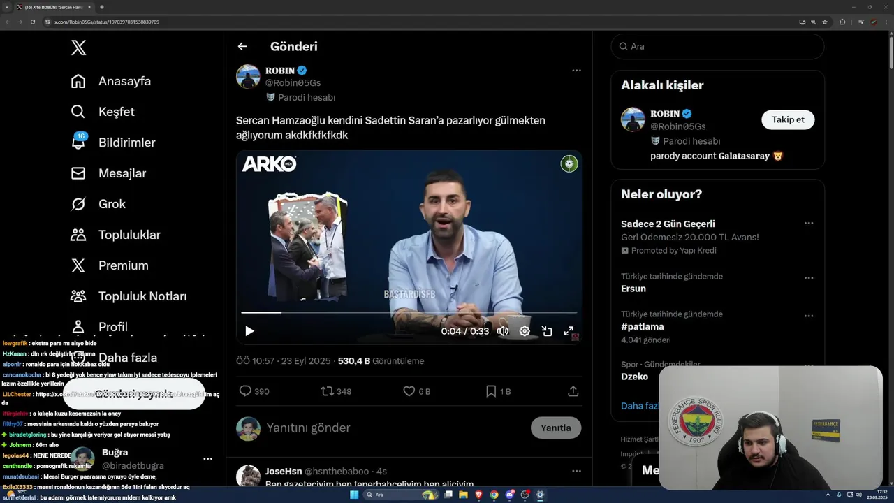Enter video fullscreen mode
The image size is (894, 503).
[x=569, y=331]
